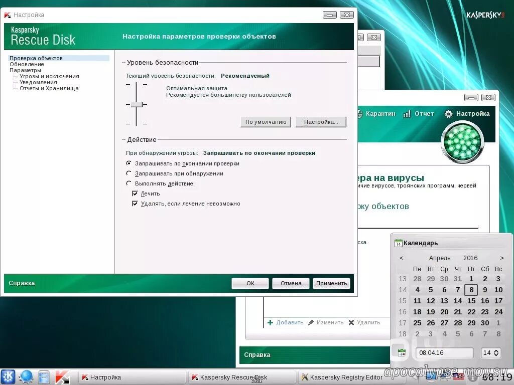The image size is (514, 385).
Task: Select date 31 of previous month in calendar
Action: 458,279
